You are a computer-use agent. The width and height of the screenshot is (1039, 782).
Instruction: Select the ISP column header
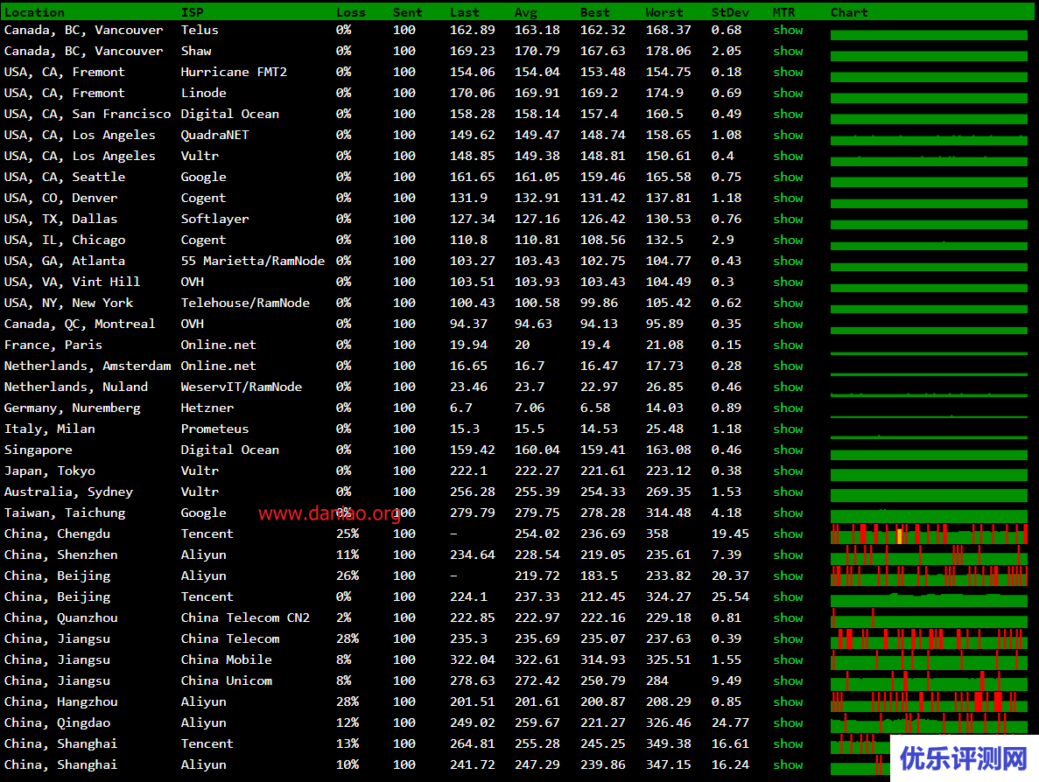click(193, 12)
